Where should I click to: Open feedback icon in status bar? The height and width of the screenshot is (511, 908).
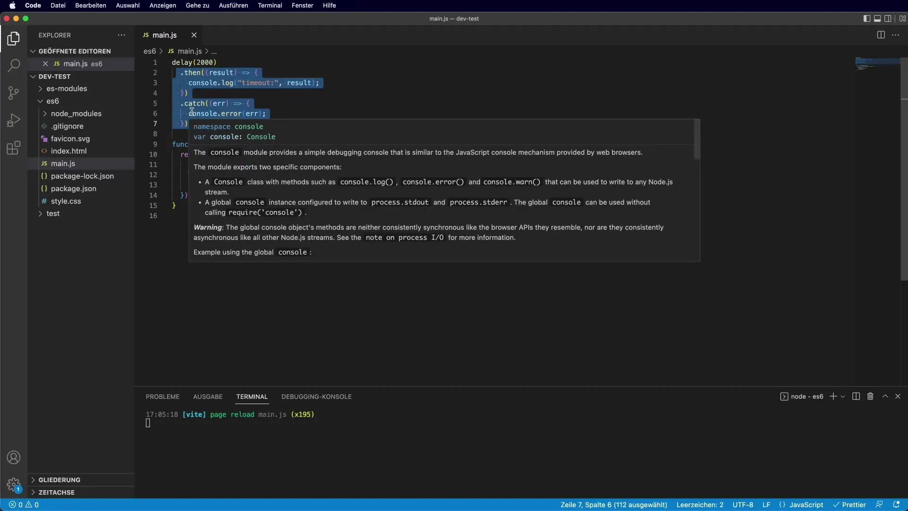879,505
